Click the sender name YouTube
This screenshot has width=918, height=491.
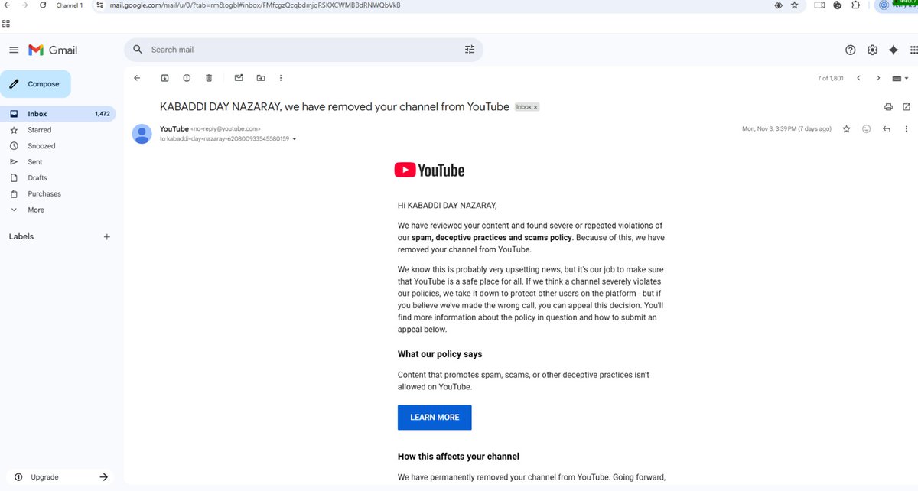174,129
